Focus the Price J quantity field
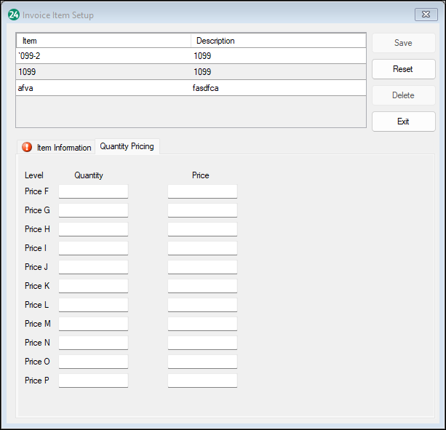Image resolution: width=446 pixels, height=430 pixels. click(93, 267)
